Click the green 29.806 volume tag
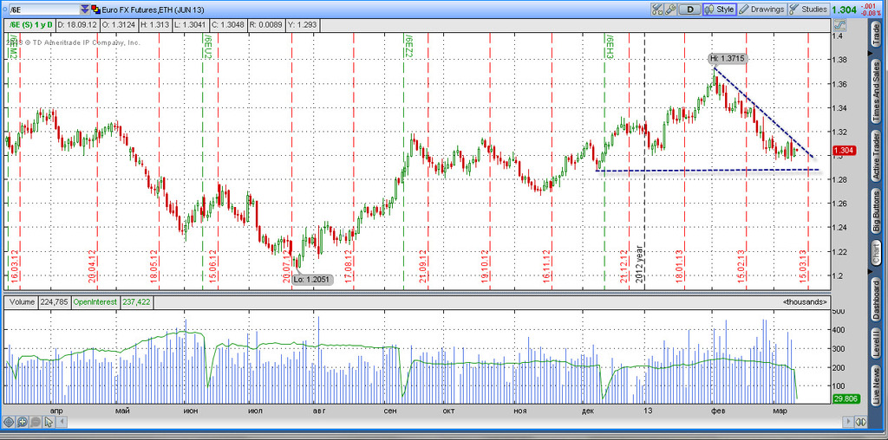This screenshot has height=440, width=888. pyautogui.click(x=846, y=398)
